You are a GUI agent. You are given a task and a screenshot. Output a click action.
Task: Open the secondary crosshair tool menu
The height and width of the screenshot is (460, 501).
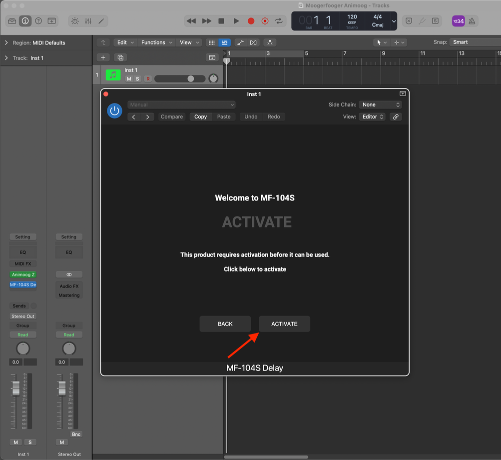click(399, 42)
